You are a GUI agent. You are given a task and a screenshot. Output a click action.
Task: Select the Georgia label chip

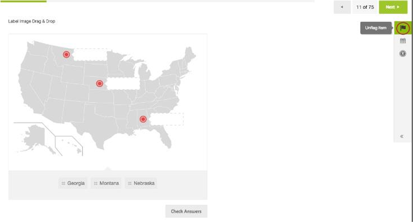pyautogui.click(x=73, y=183)
